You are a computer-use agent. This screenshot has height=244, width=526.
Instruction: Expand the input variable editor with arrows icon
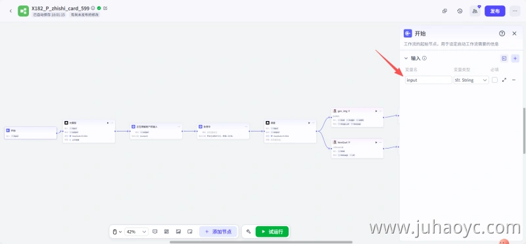pyautogui.click(x=504, y=80)
